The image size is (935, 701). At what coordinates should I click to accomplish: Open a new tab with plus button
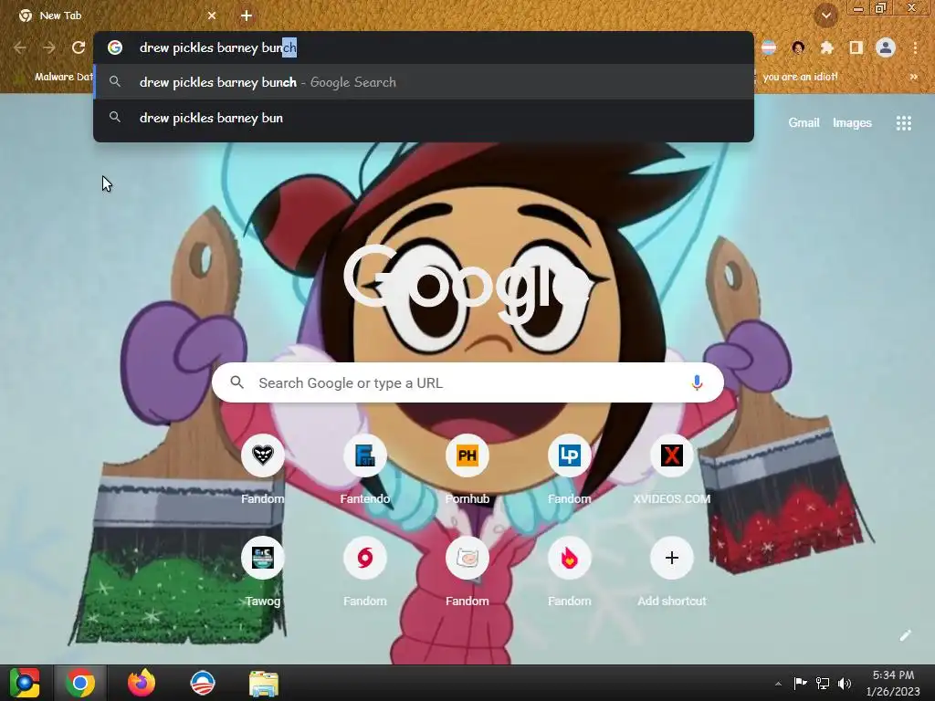tap(247, 16)
